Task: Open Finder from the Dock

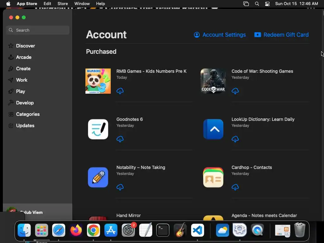Action: [x=24, y=230]
